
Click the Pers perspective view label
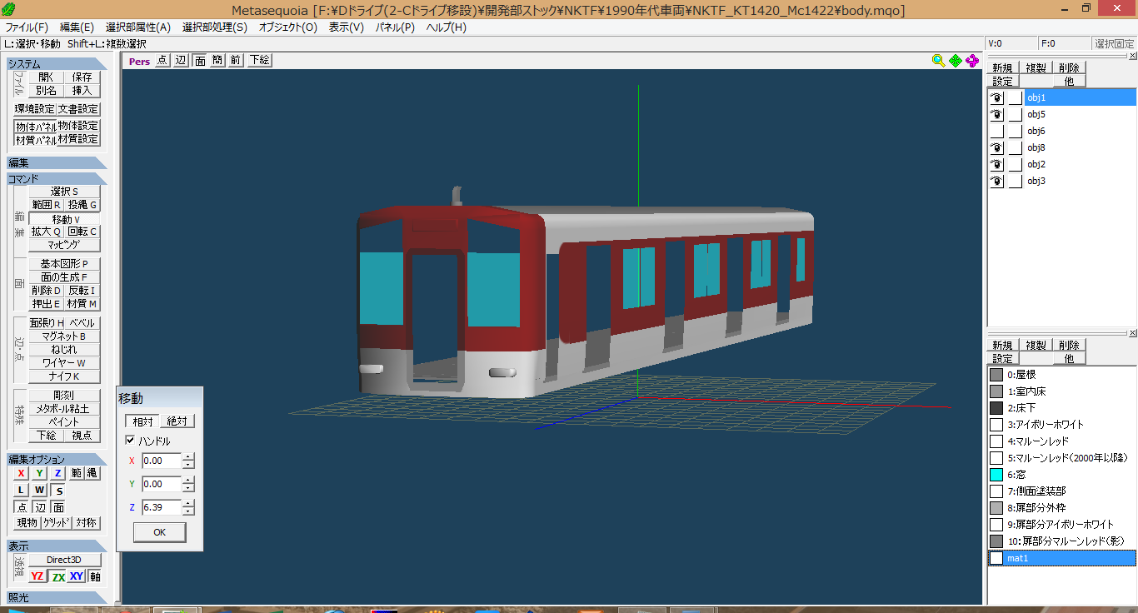tap(139, 61)
